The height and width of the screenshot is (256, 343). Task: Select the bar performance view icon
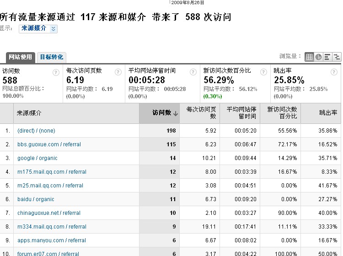[x=327, y=57]
